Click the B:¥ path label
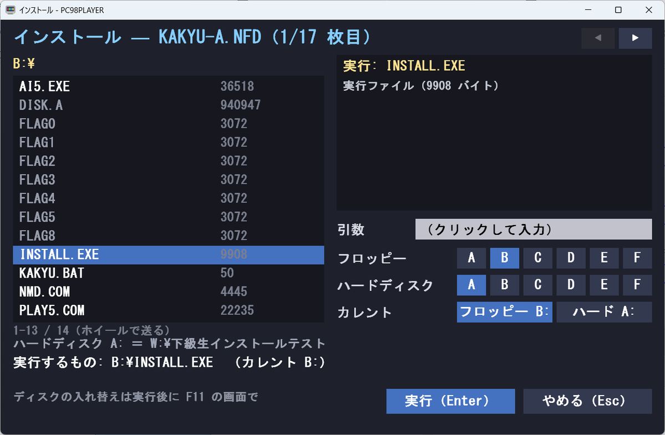Image resolution: width=665 pixels, height=435 pixels. pos(24,64)
